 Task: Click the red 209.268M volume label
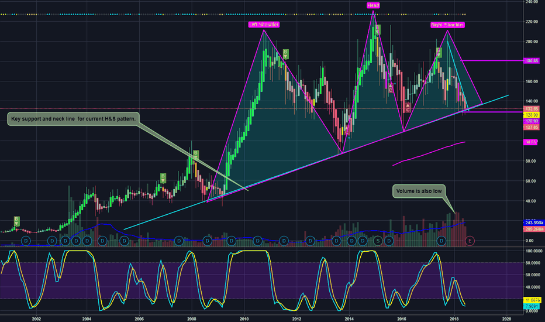533,229
